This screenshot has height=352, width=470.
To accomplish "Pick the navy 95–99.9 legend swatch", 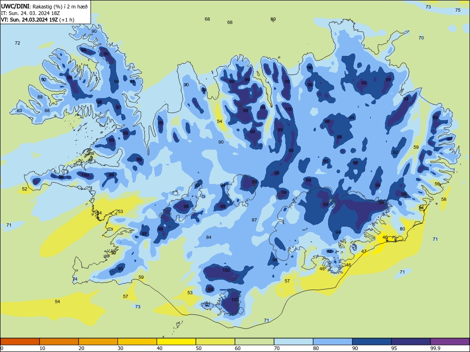I will 411,342.
